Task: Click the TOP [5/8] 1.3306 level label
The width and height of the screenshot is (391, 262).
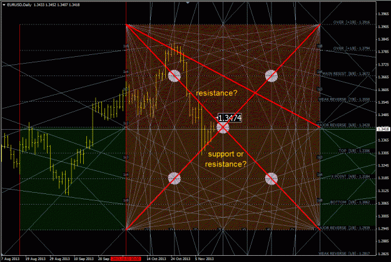Action: pos(354,151)
